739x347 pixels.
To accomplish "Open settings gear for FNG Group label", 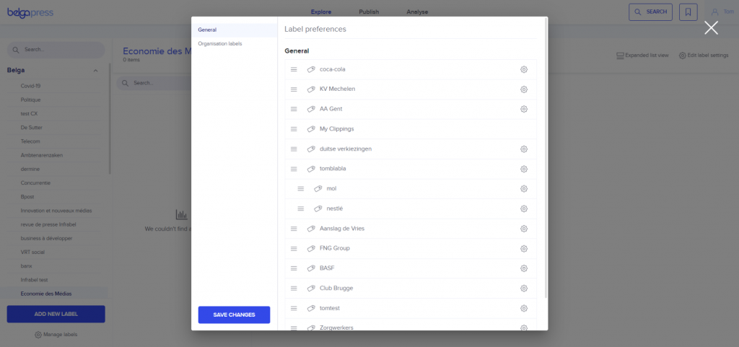I will point(524,248).
